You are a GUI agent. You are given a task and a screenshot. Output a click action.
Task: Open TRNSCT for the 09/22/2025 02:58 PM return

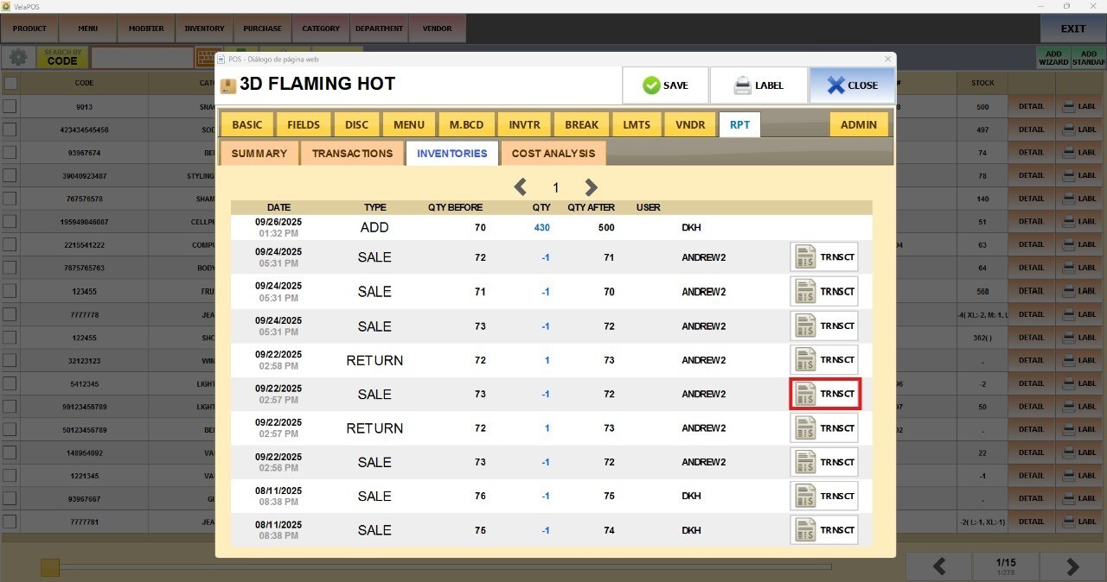824,360
